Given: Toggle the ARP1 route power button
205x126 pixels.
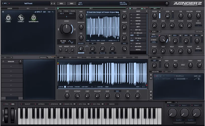Looking at the screenshot, I should (x=131, y=15).
